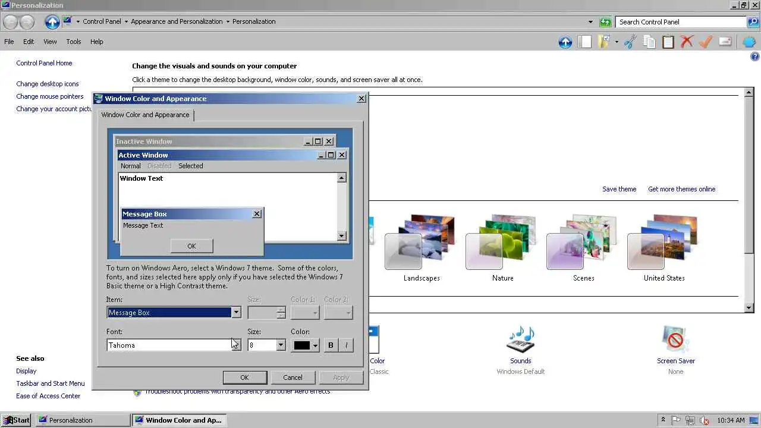Select the Landscapes theme thumbnail

422,241
